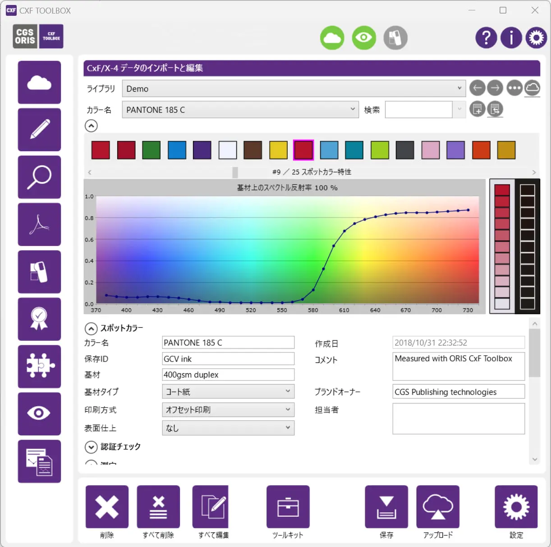Collapse the スポットカラー section
Screen dimensions: 551x547
(91, 329)
